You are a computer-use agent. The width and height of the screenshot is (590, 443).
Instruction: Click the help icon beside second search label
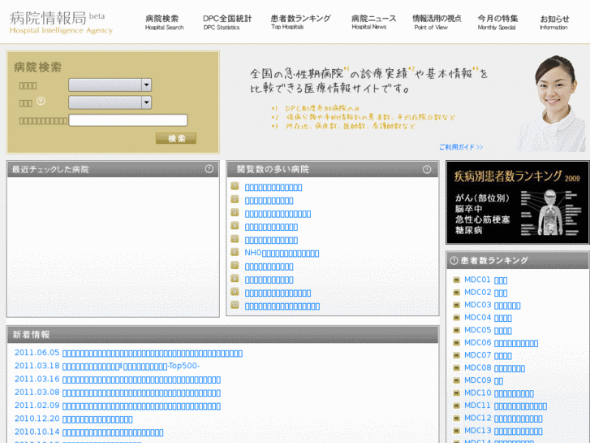[41, 101]
